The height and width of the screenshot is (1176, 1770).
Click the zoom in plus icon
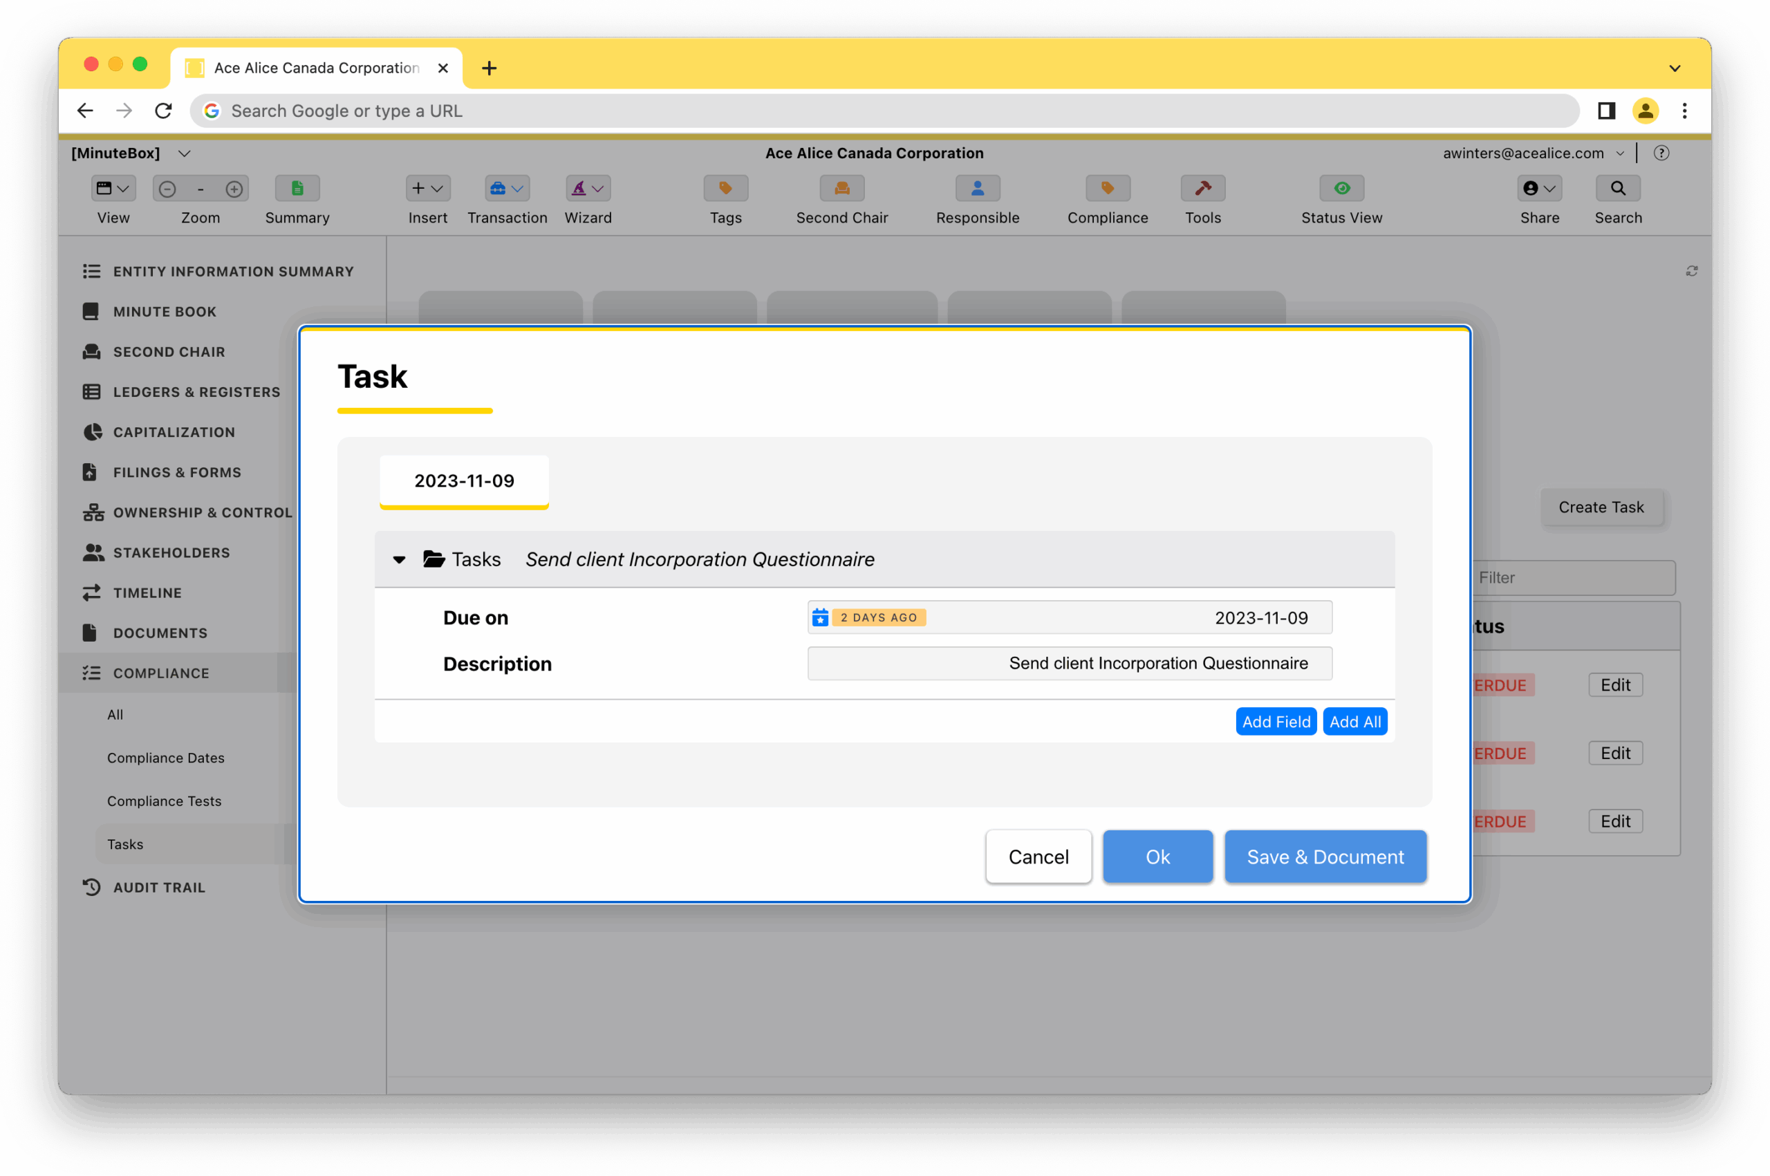pyautogui.click(x=234, y=189)
